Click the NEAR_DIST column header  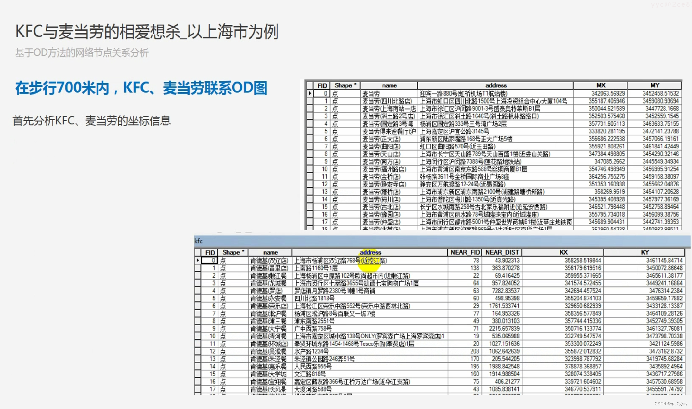click(502, 252)
